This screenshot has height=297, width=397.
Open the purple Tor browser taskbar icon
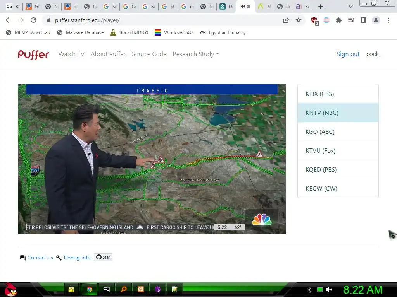(157, 289)
